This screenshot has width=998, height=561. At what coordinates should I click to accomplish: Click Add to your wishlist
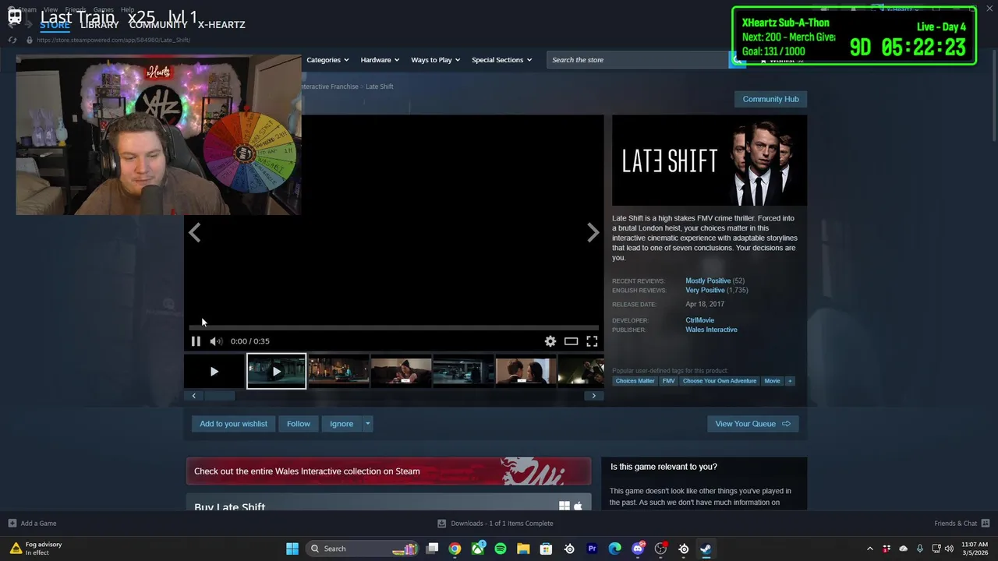click(x=233, y=424)
